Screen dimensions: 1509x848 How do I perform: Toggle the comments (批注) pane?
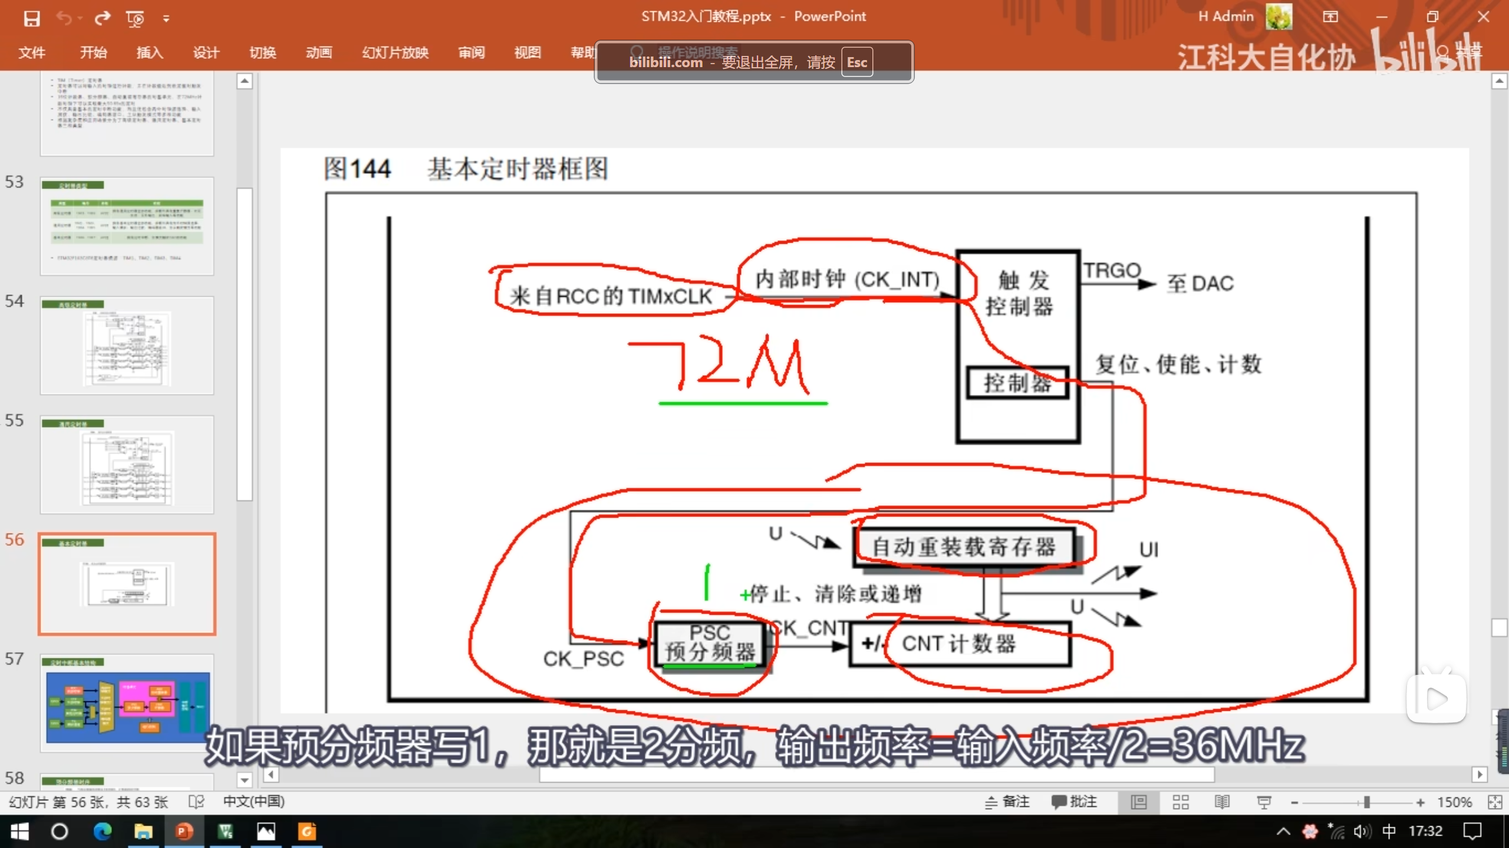(x=1074, y=802)
